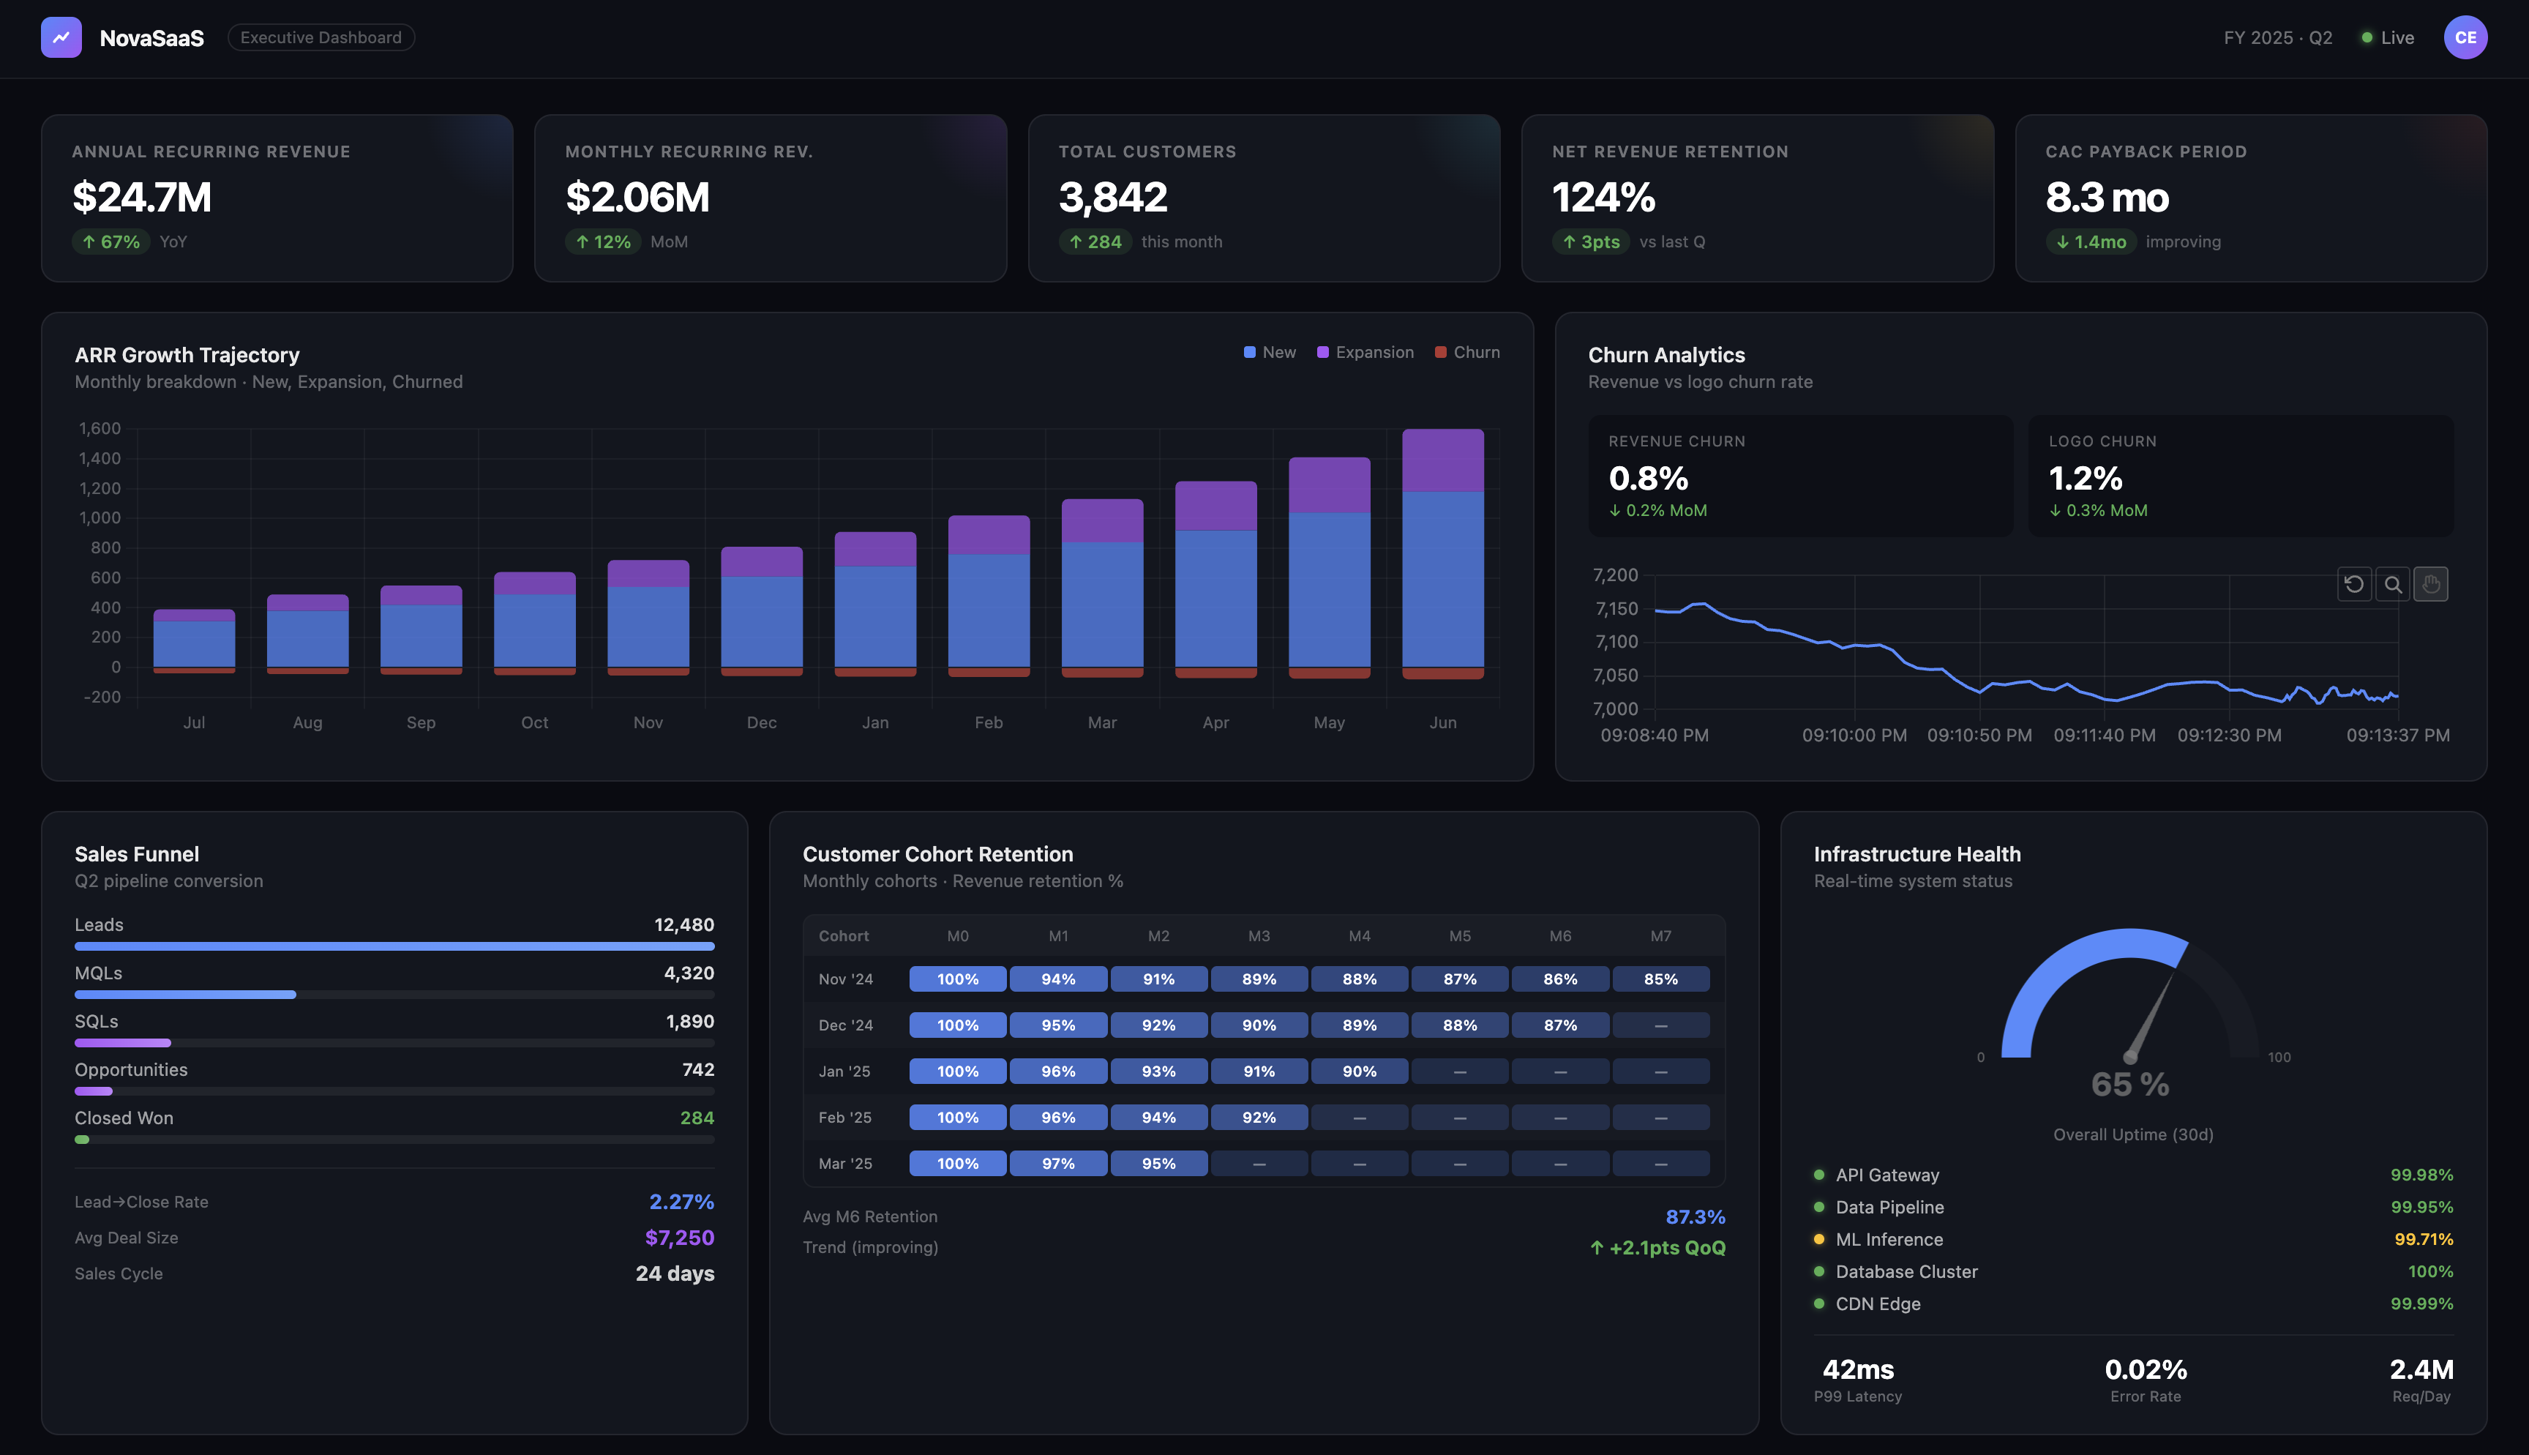2529x1455 pixels.
Task: Click the Nov '24 cohort row label
Action: pos(846,979)
